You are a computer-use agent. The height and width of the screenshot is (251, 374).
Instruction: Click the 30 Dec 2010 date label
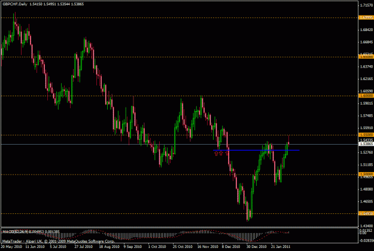(x=256, y=247)
